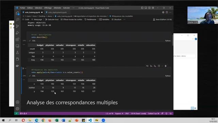Open the Fichier menu

22,8
